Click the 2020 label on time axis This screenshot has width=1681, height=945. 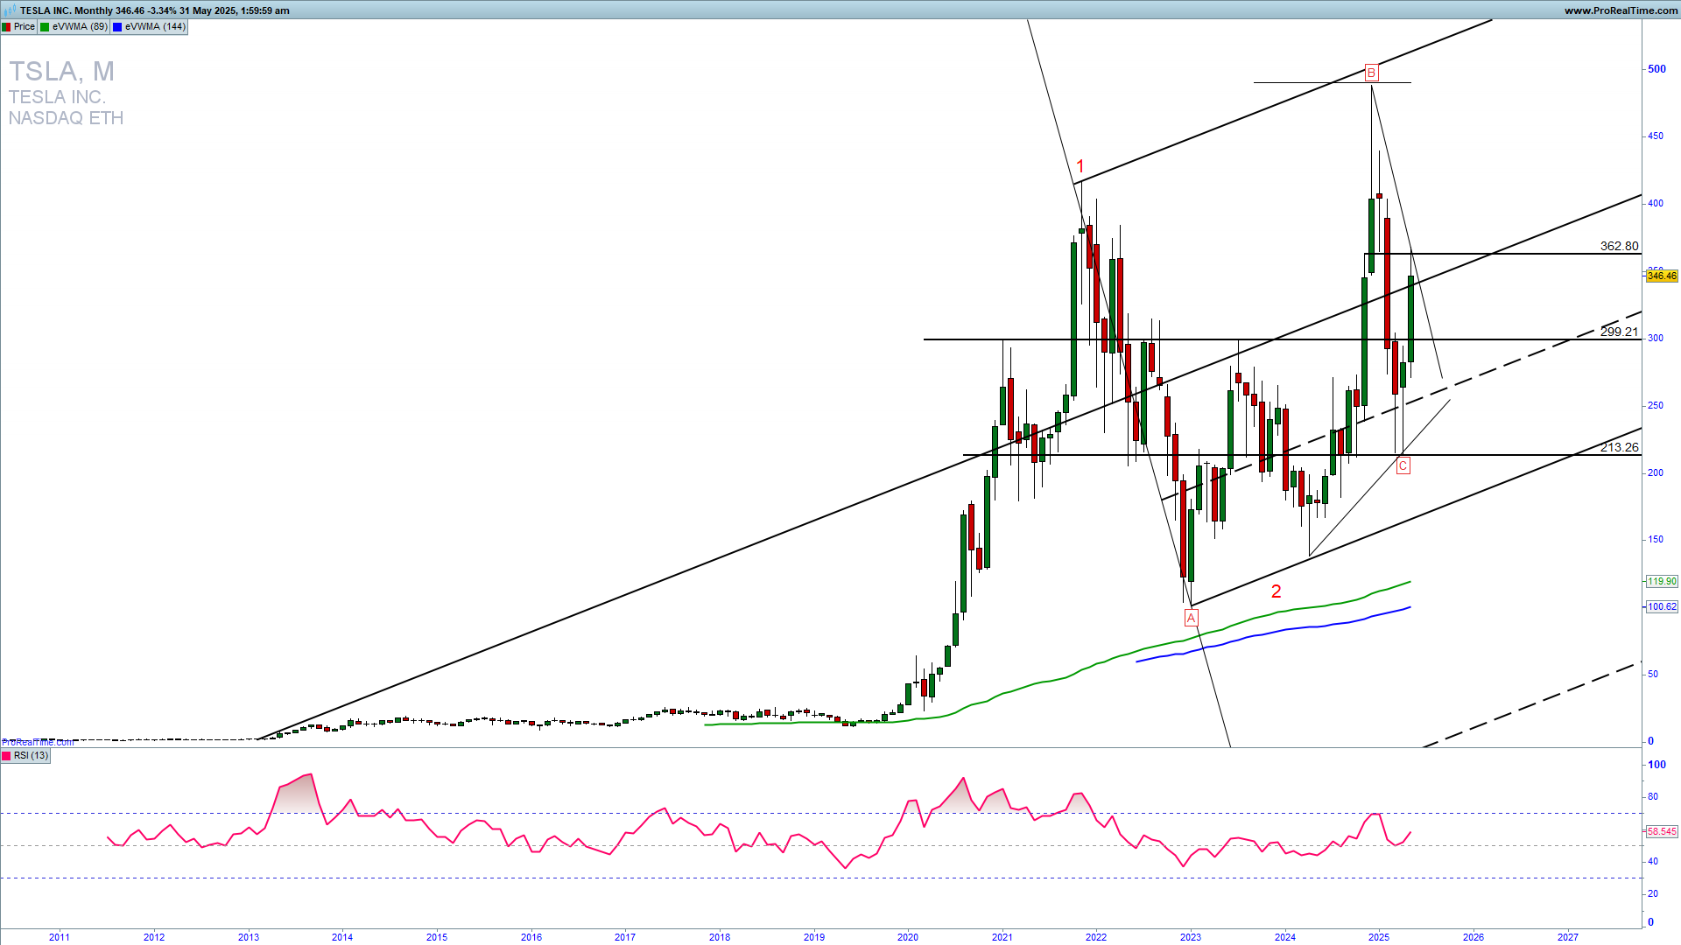point(908,937)
